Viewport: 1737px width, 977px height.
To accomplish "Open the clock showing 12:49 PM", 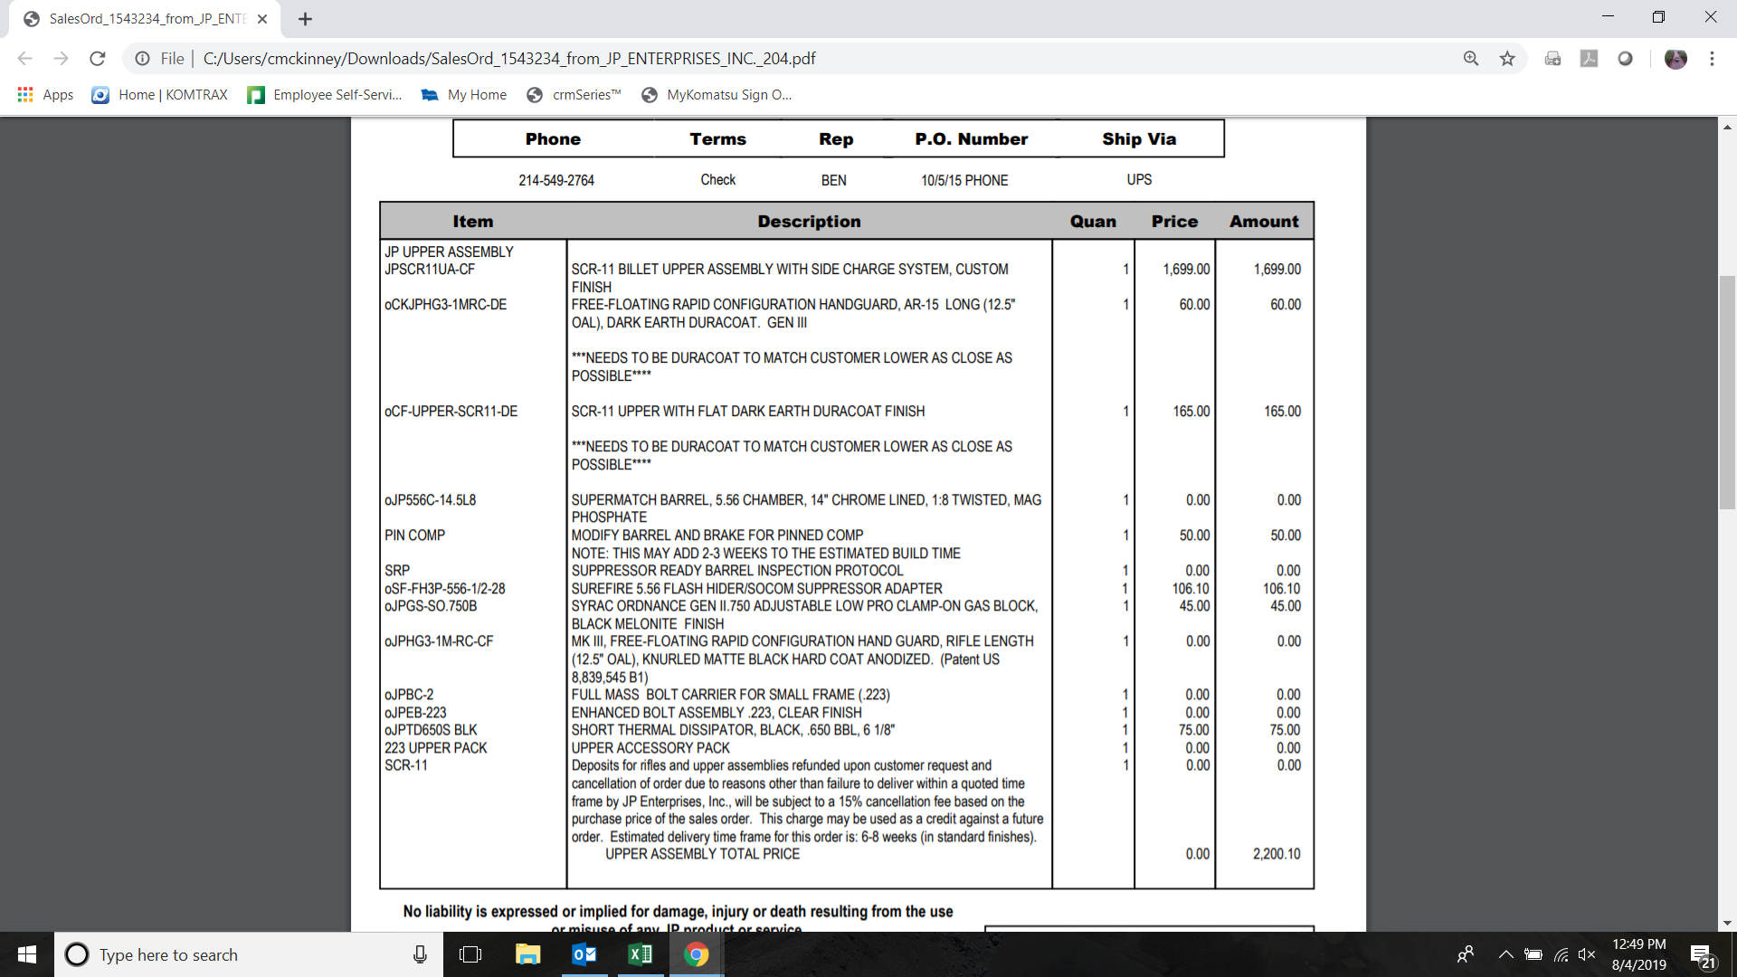I will point(1638,954).
